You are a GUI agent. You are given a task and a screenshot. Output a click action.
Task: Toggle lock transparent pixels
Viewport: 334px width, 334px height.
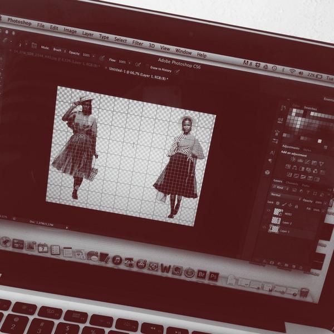click(278, 203)
